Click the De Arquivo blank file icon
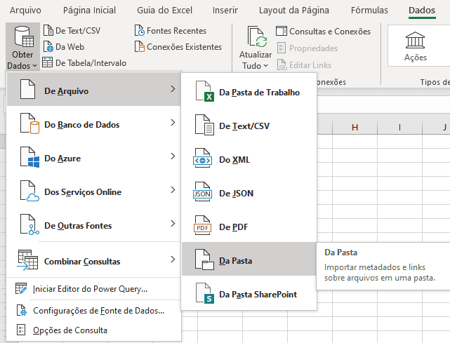Image resolution: width=450 pixels, height=343 pixels. tap(28, 90)
